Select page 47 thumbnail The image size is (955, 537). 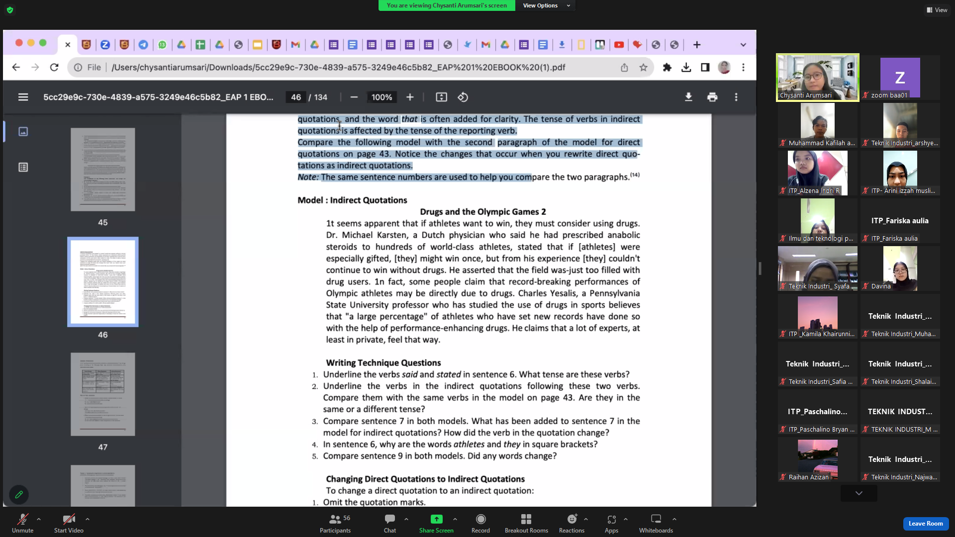[102, 394]
